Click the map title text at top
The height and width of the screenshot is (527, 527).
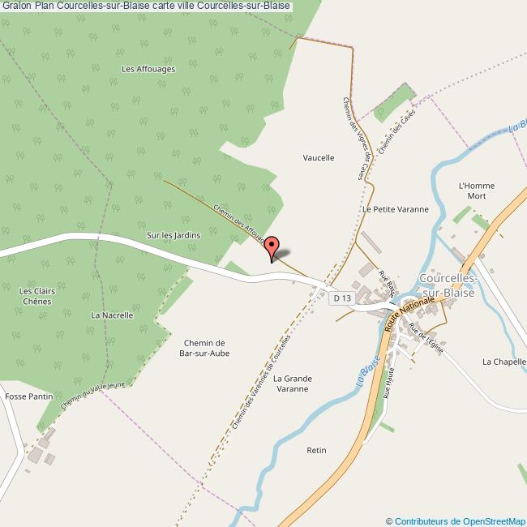pos(146,6)
